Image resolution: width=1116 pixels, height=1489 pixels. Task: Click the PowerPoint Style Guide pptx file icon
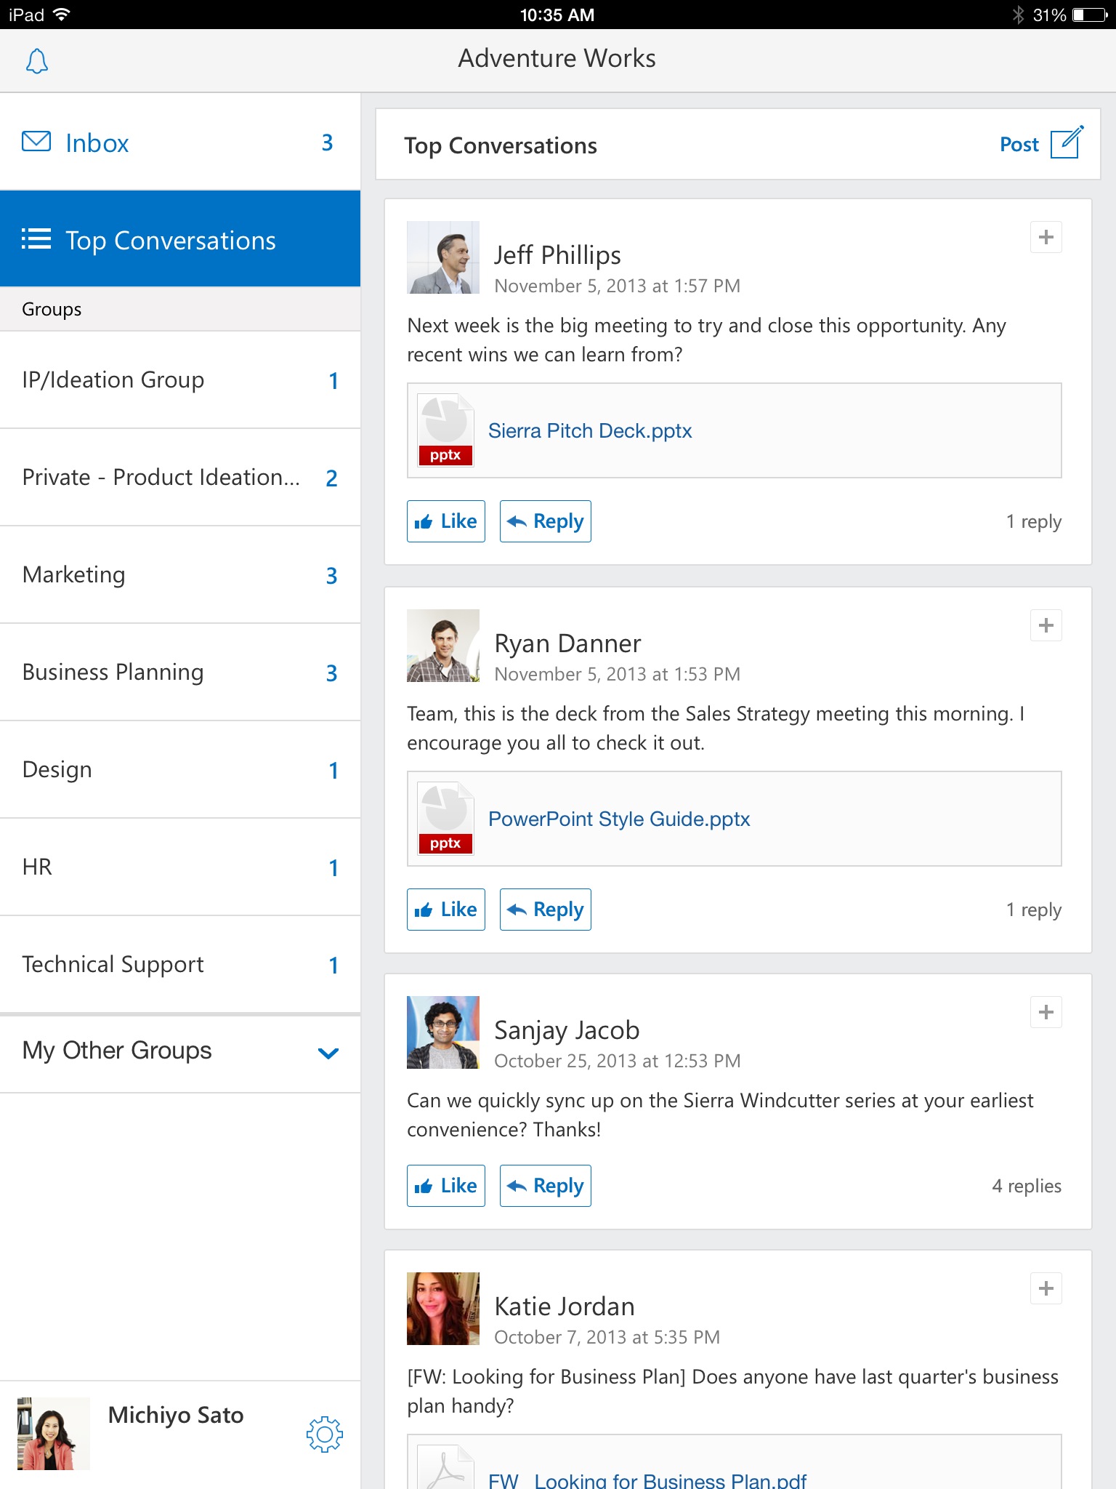coord(445,819)
